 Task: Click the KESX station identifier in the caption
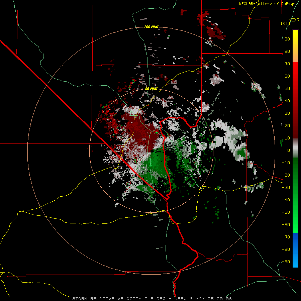181,299
